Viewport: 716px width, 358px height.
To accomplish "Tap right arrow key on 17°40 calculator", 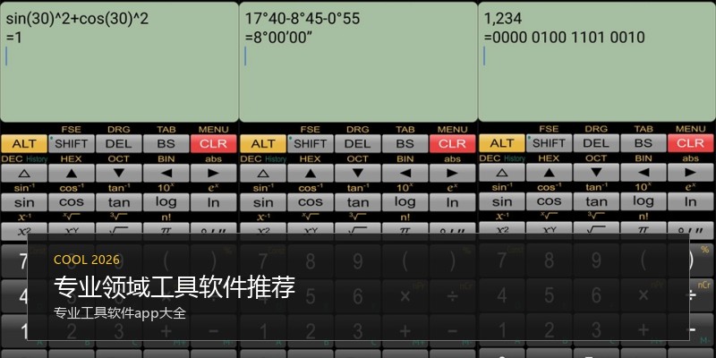I will [452, 173].
